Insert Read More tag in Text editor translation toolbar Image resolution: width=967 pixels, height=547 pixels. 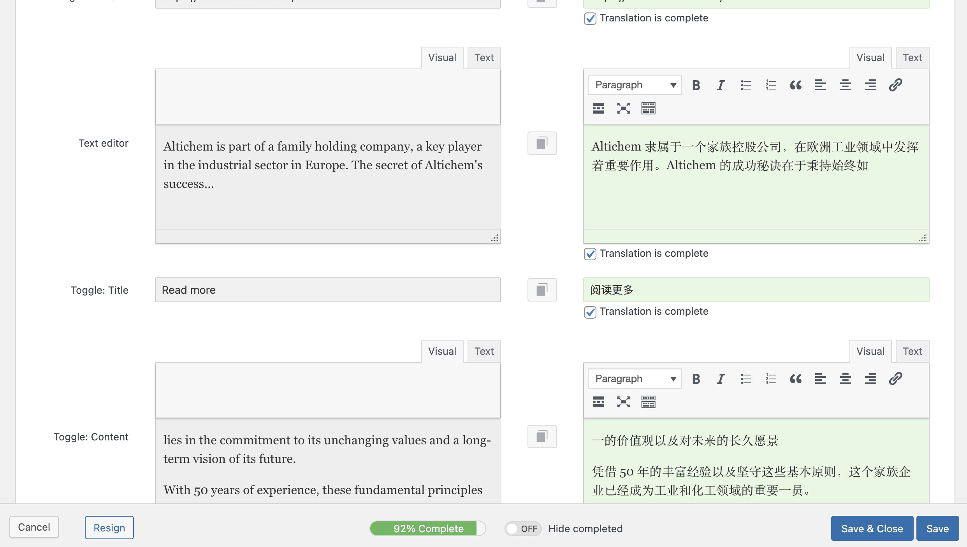pyautogui.click(x=599, y=108)
